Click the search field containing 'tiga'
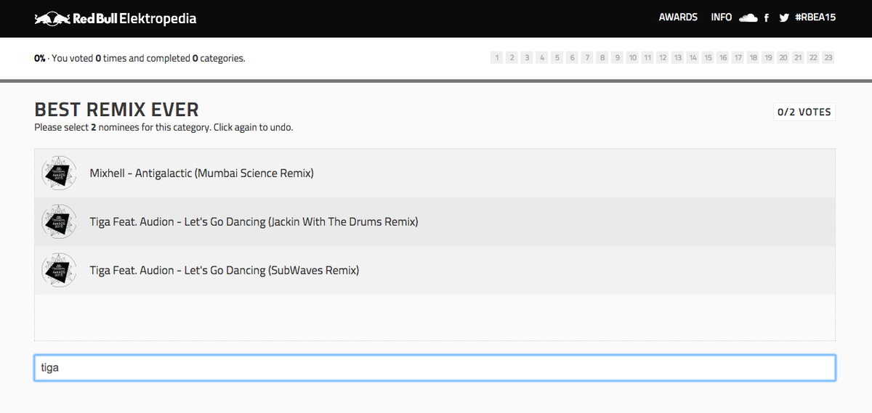Viewport: 872px width, 413px height. pos(435,368)
